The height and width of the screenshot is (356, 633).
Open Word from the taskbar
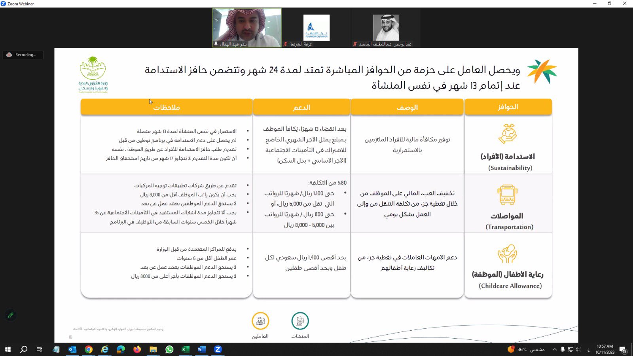(202, 349)
